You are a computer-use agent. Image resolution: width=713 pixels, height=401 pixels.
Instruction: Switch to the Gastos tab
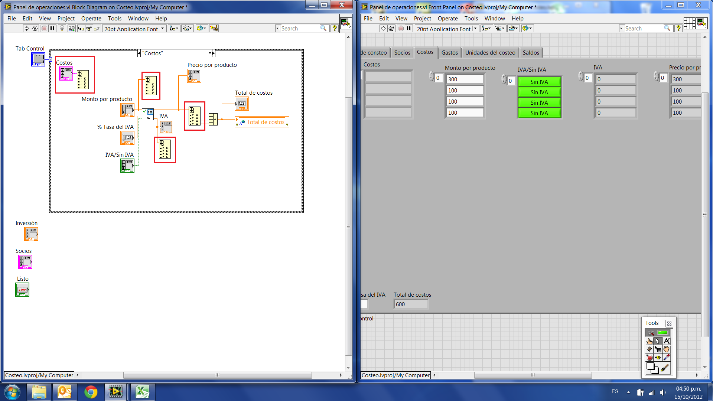pos(450,52)
